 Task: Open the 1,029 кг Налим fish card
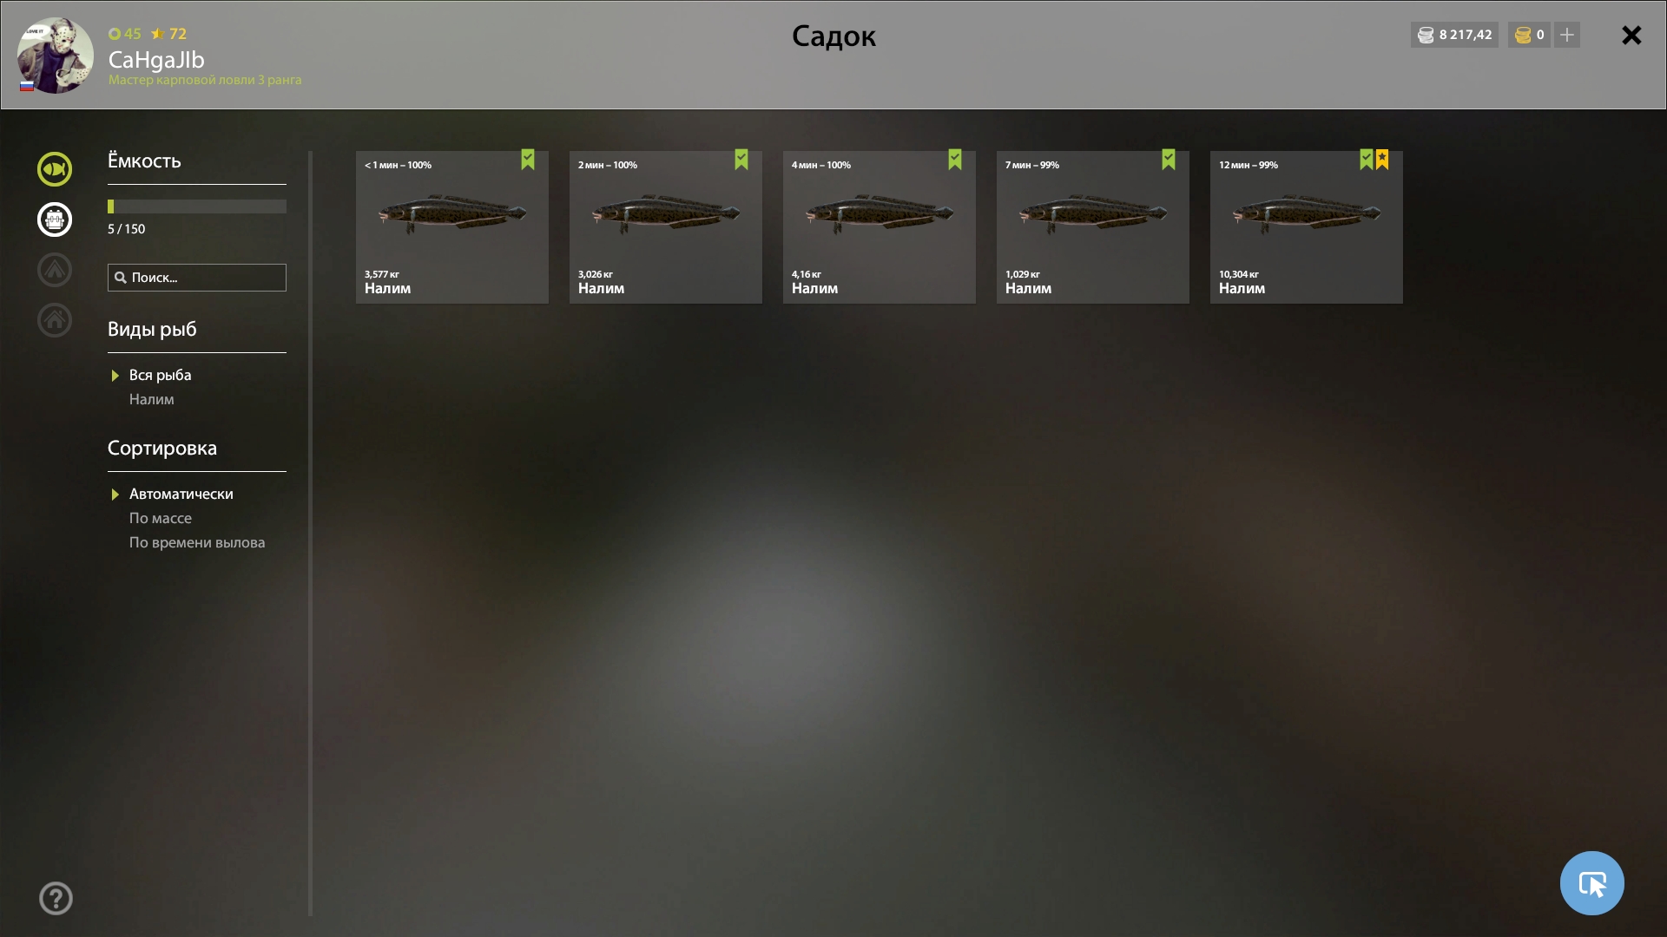point(1093,227)
